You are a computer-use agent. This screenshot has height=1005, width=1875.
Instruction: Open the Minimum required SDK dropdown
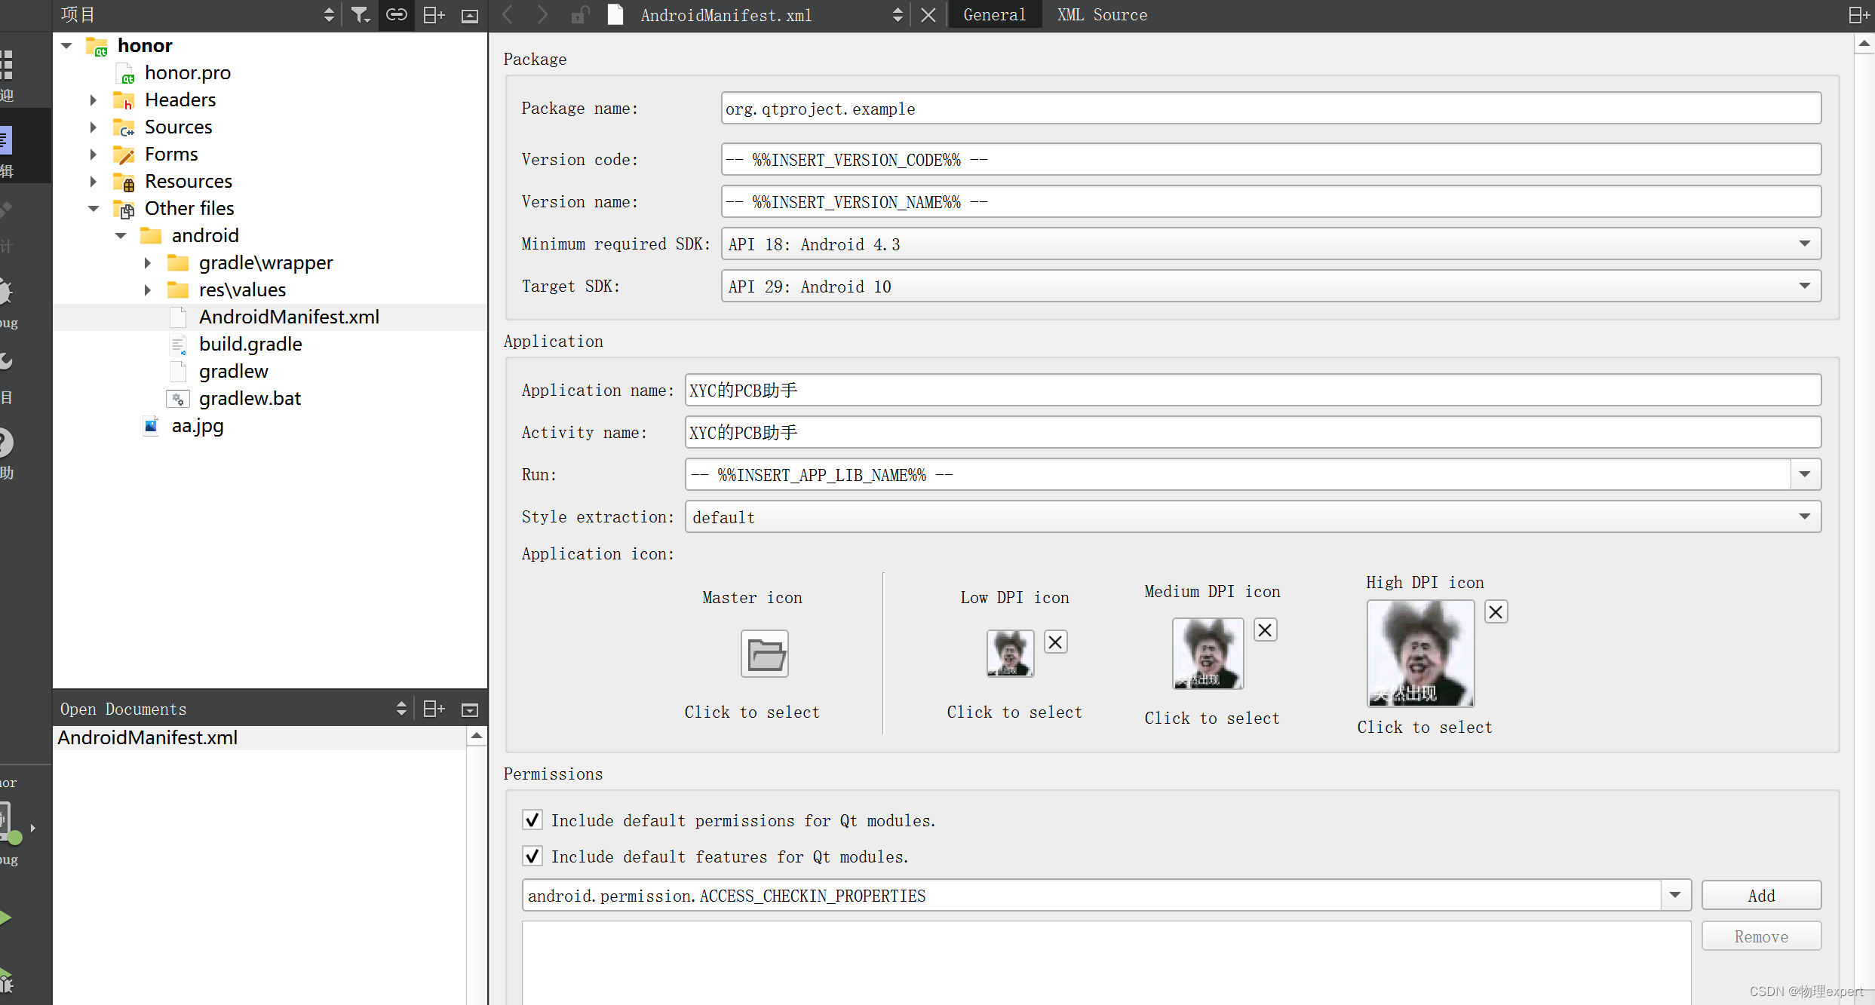click(x=1271, y=244)
